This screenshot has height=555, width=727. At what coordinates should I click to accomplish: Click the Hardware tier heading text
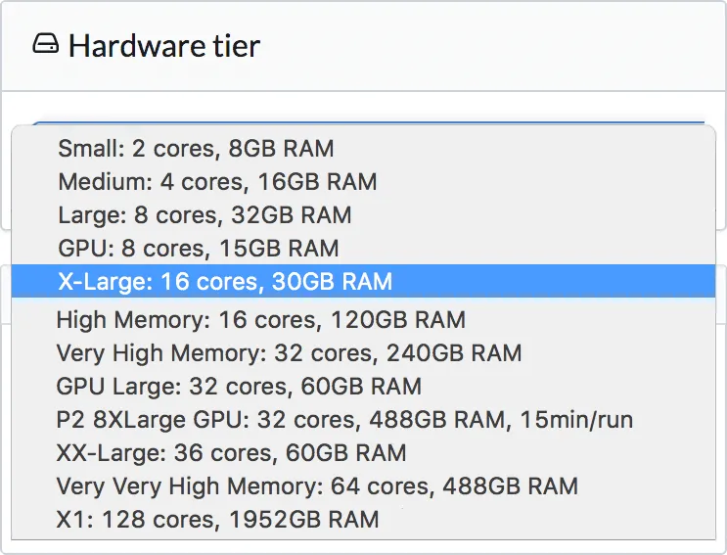[163, 46]
